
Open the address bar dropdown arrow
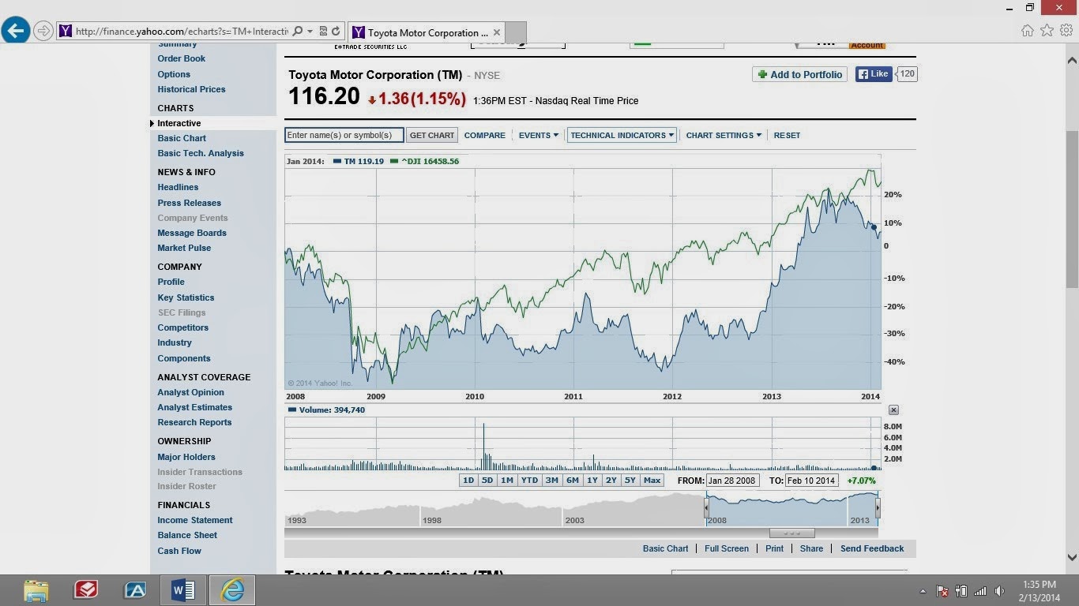tap(310, 32)
